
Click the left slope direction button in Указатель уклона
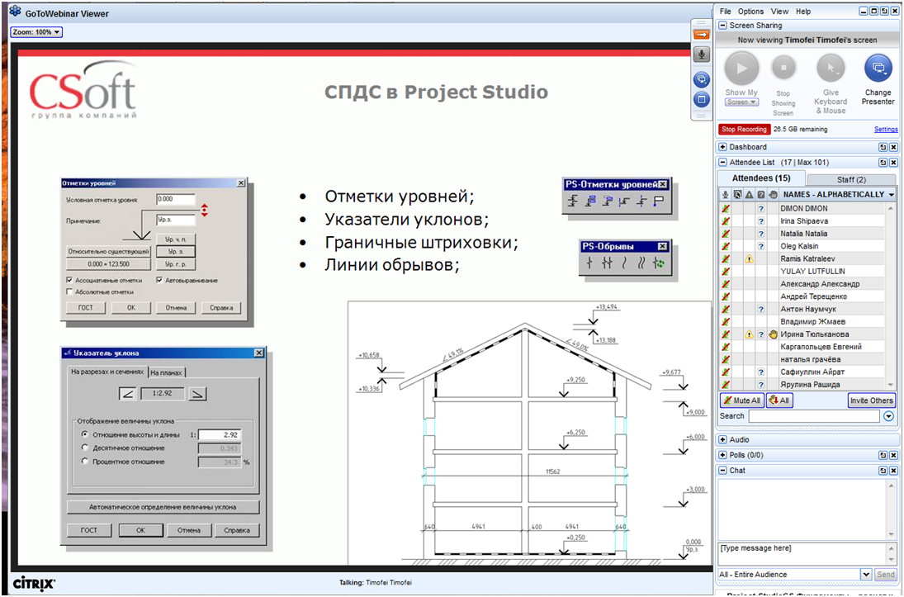coord(127,394)
